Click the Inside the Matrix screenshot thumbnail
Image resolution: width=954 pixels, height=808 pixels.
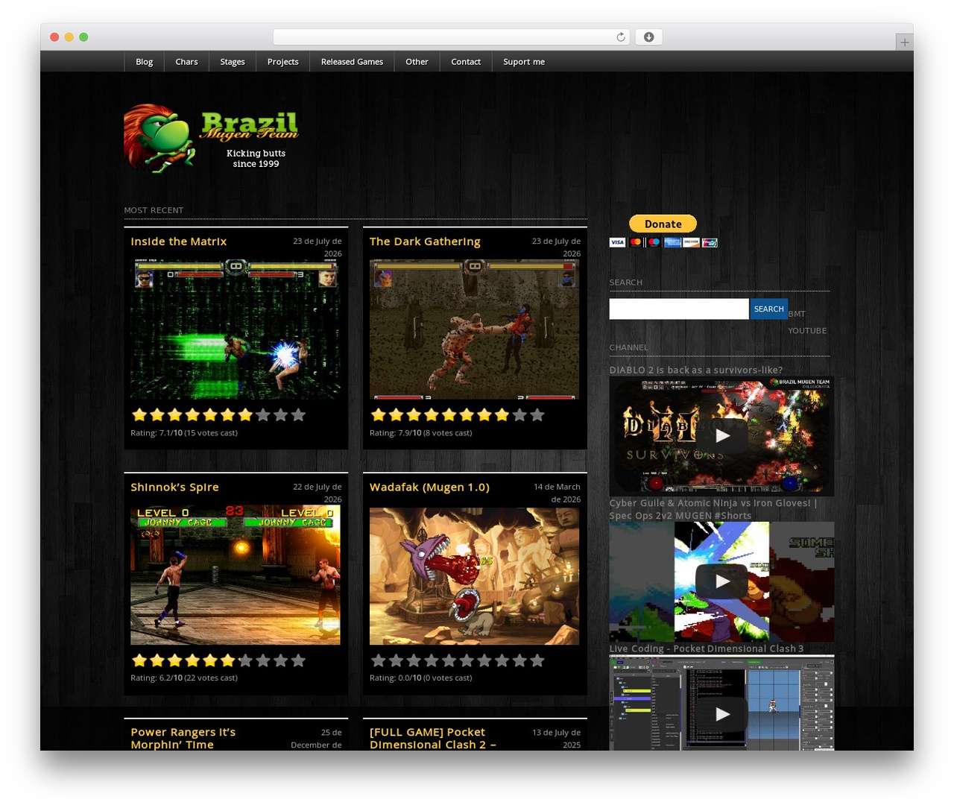tap(236, 329)
